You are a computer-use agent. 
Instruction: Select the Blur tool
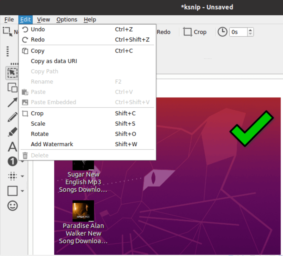point(12,176)
